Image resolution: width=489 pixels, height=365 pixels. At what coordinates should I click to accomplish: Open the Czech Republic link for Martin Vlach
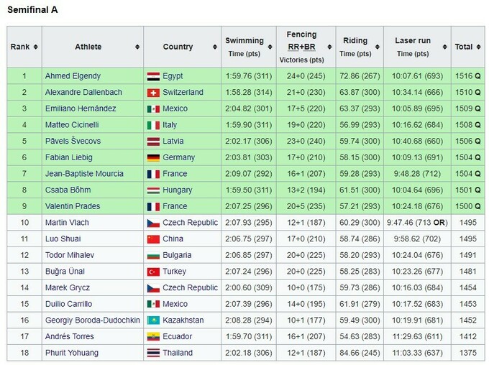(190, 223)
